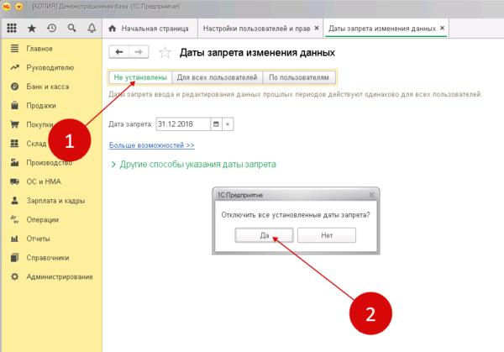Viewport: 504px width, 352px height.
Task: Open the sections menu grid icon
Action: pyautogui.click(x=12, y=28)
